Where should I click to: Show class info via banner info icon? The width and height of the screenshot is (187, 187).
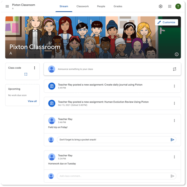(177, 54)
